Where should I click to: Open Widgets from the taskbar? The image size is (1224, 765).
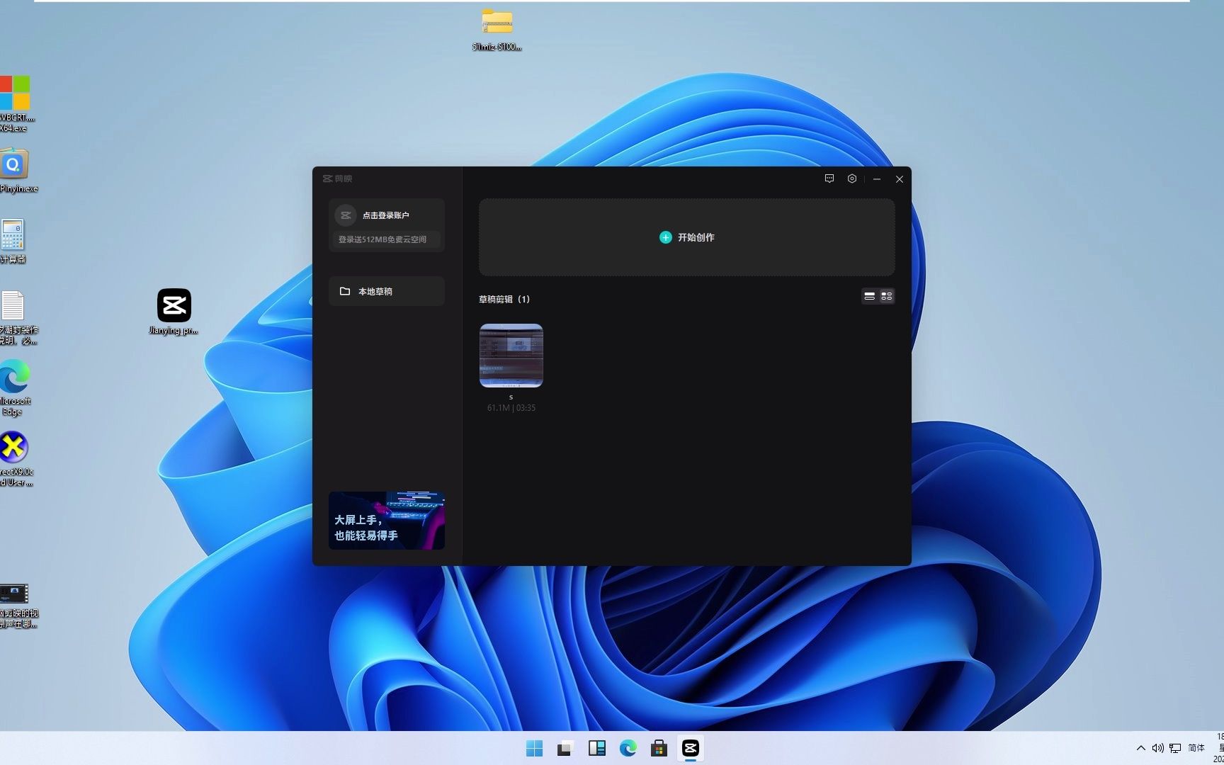(596, 748)
